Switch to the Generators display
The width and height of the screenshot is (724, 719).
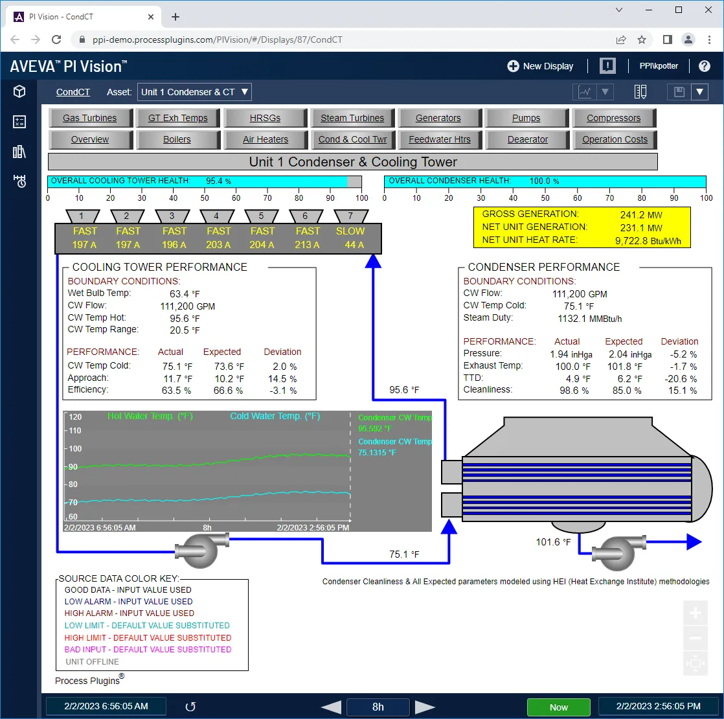tap(439, 119)
